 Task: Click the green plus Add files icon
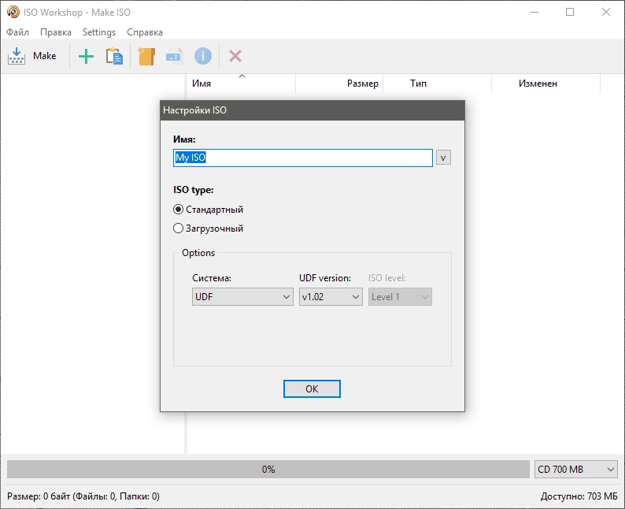(x=86, y=56)
